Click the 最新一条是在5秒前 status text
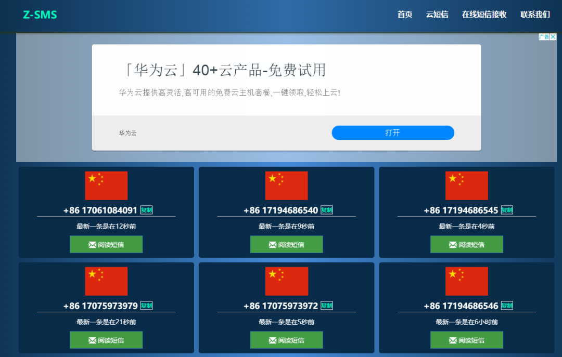562x357 pixels. [x=286, y=322]
